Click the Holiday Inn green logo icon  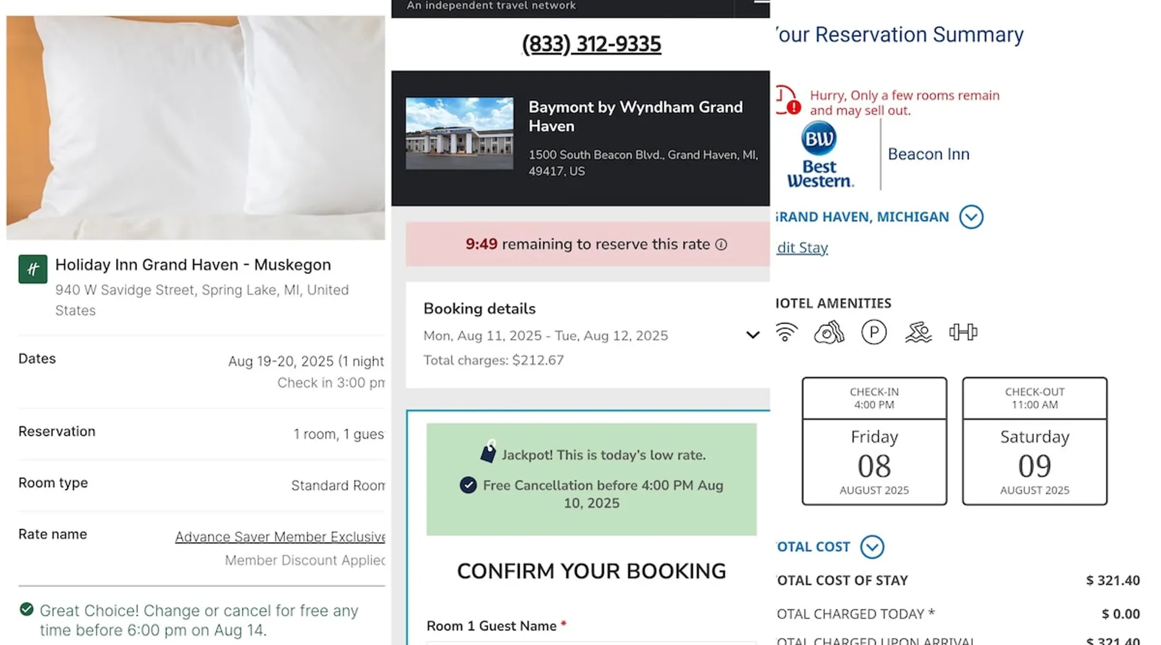pos(32,269)
